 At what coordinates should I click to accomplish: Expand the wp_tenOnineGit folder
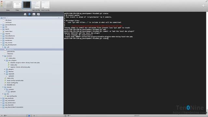(x=1, y=103)
